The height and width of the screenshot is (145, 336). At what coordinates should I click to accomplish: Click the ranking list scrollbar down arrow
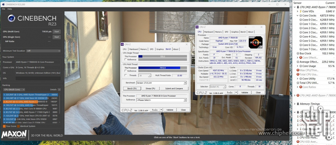[60, 122]
